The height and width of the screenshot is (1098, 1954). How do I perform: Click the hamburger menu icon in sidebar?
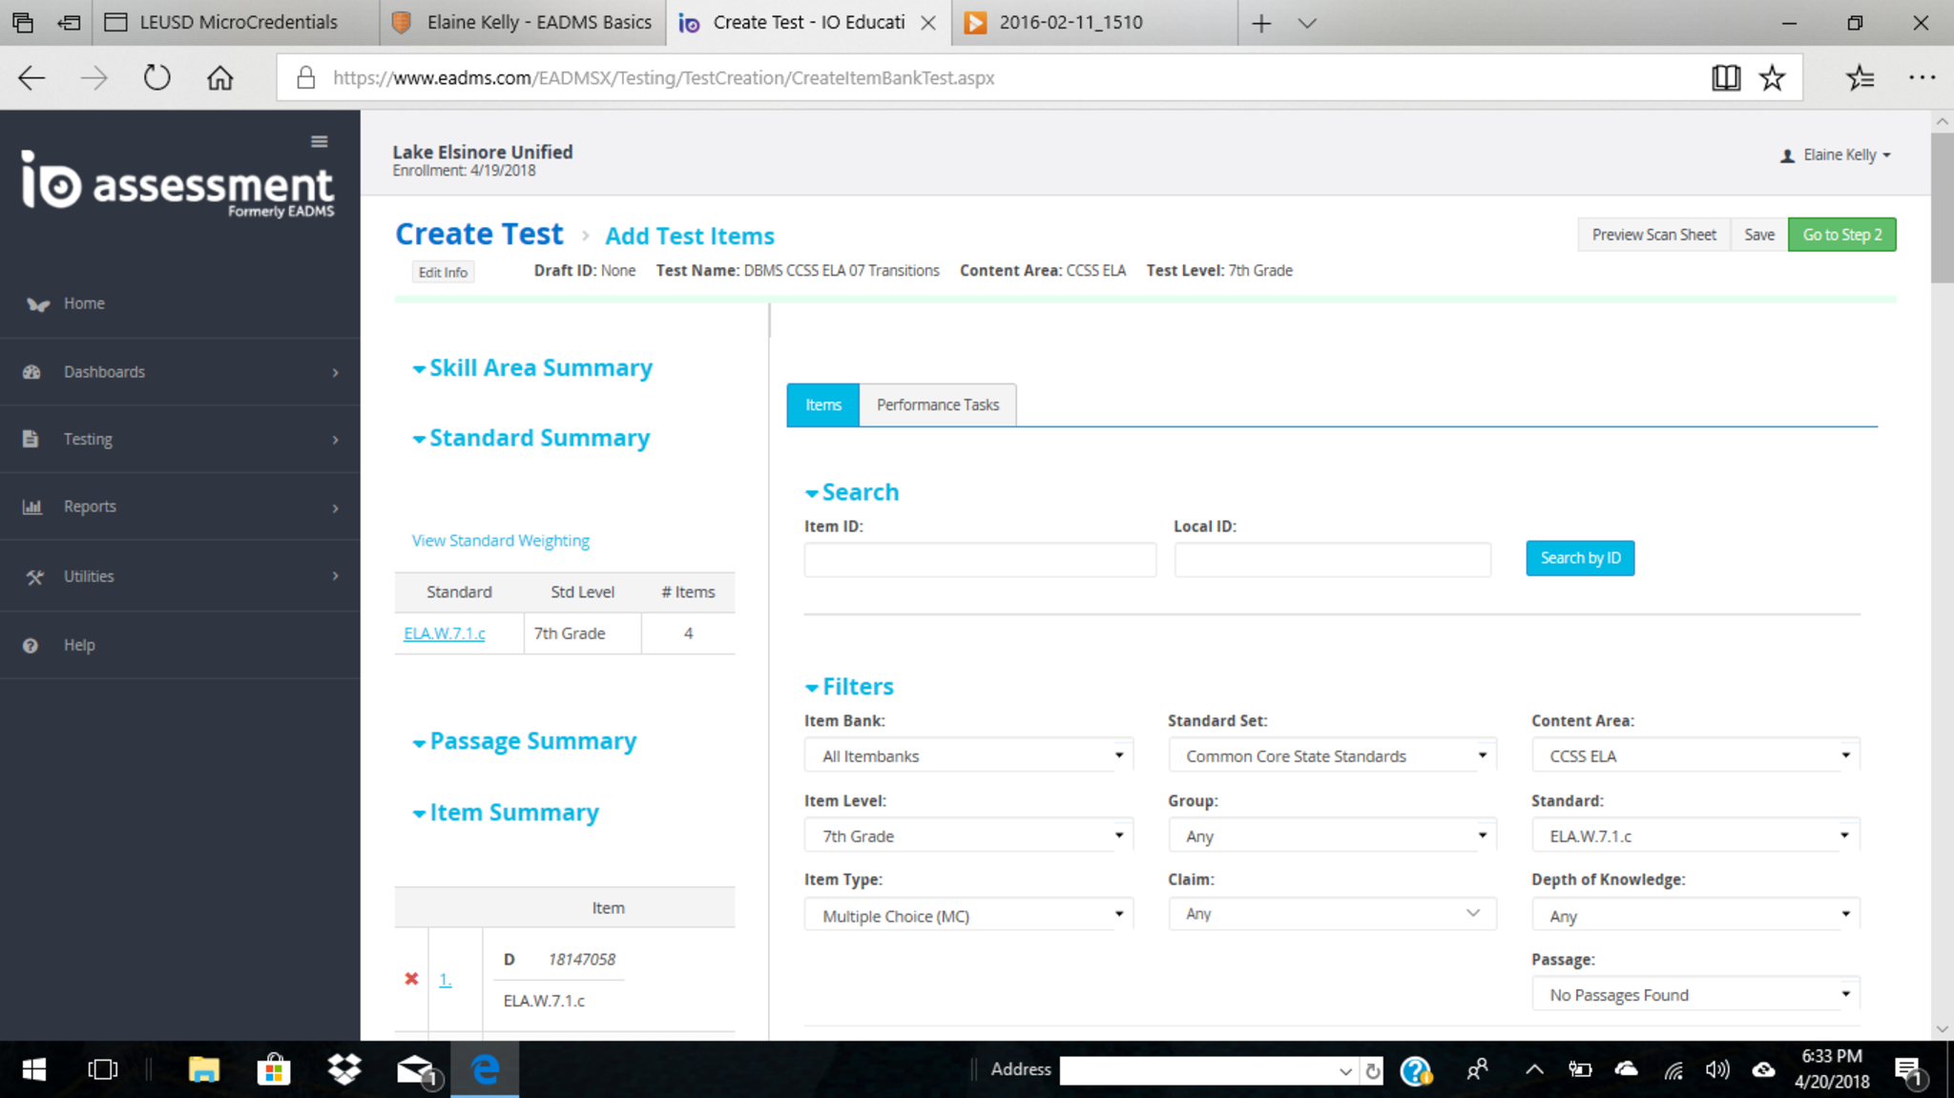coord(319,141)
